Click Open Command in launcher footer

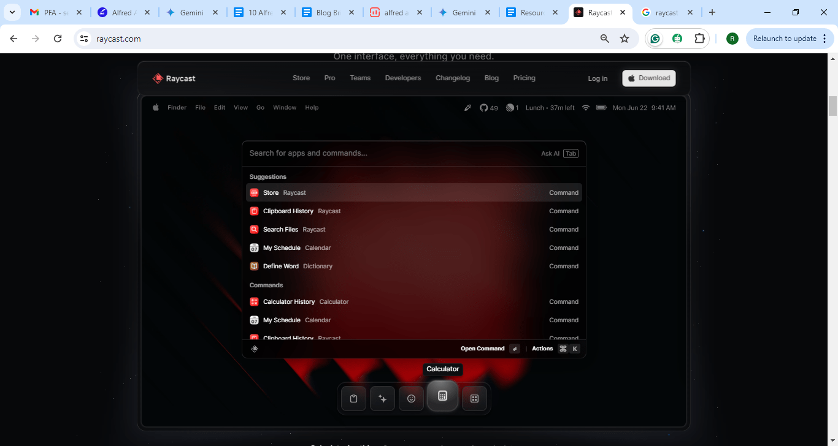(x=490, y=349)
